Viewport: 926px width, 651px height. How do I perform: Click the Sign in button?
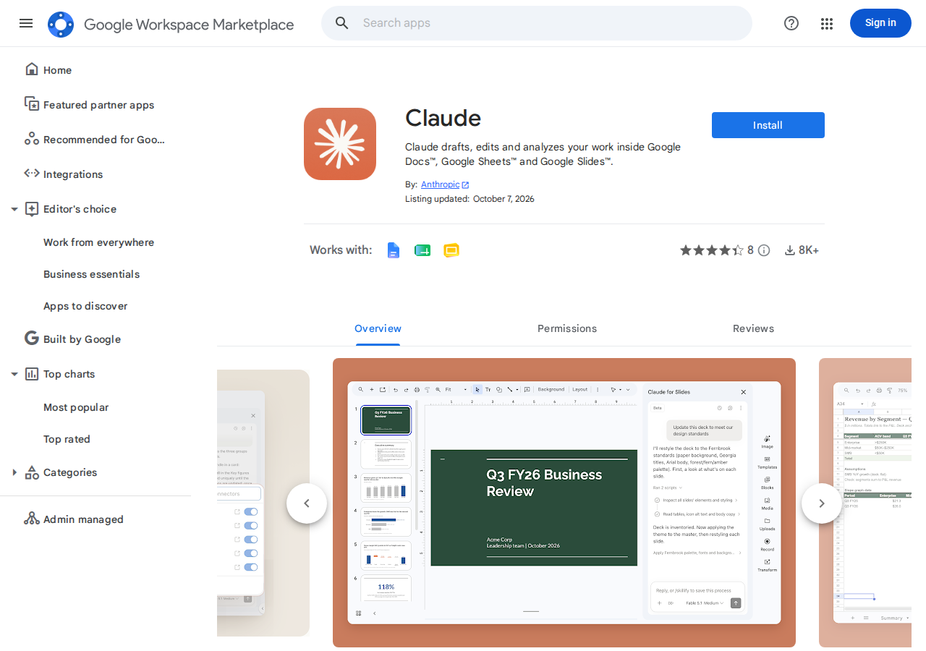click(880, 23)
